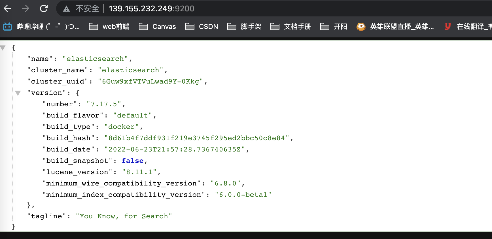Click the build_hash value string
The image size is (492, 239).
(x=197, y=138)
